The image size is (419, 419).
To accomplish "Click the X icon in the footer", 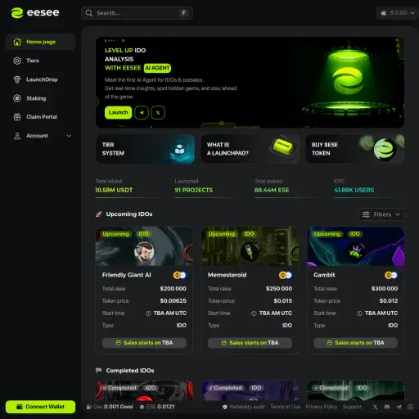I will click(376, 407).
